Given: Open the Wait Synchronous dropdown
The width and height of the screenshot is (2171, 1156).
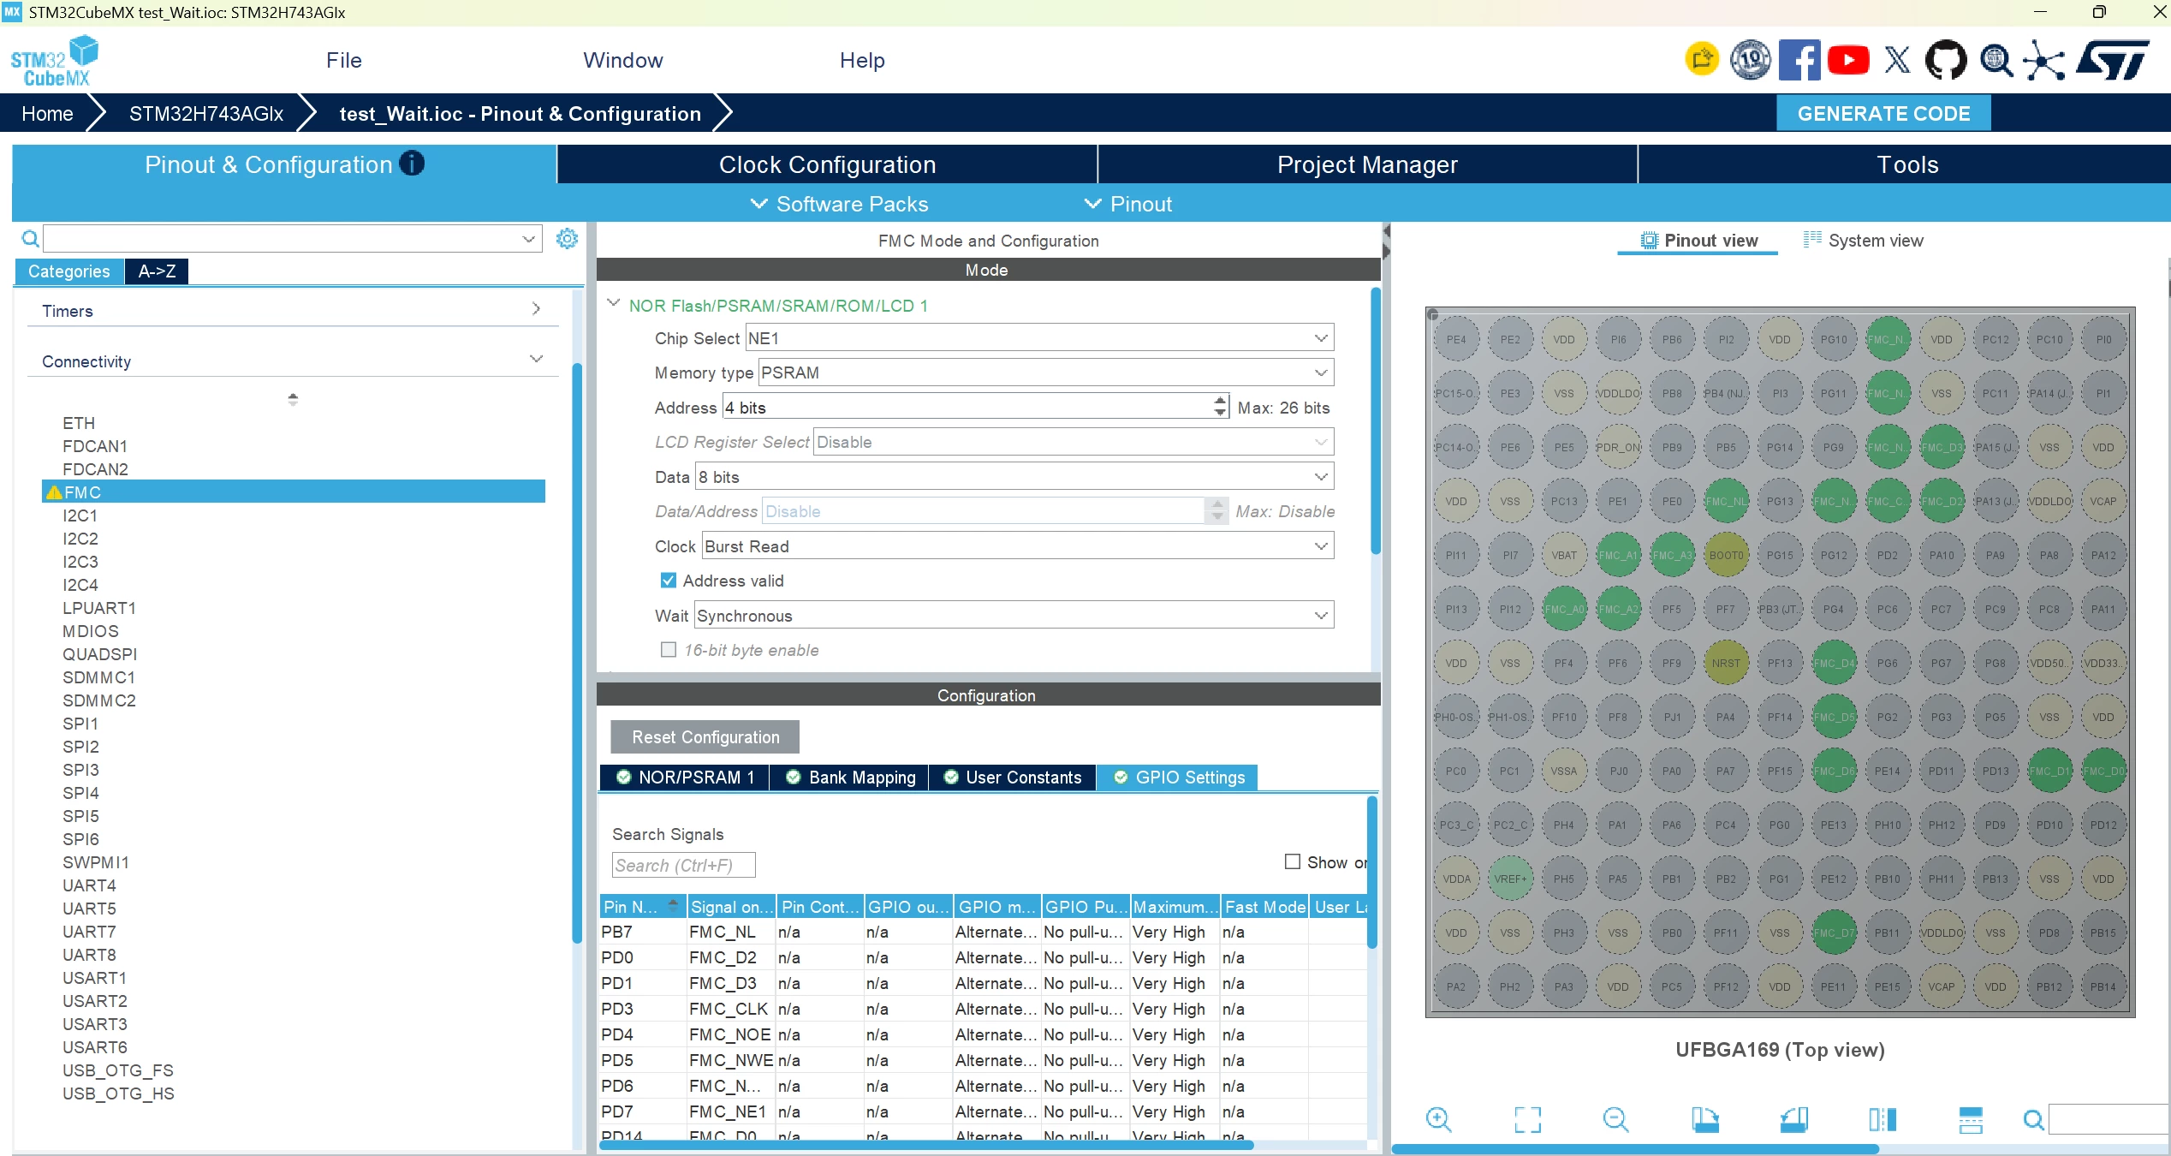Looking at the screenshot, I should click(x=1014, y=616).
